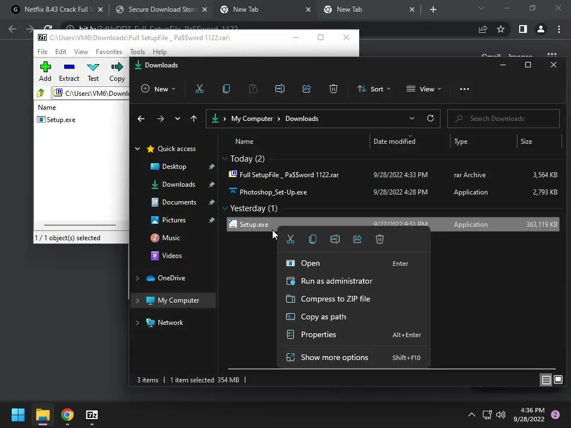Click Rename icon in the context menu
This screenshot has height=428, width=571.
335,239
